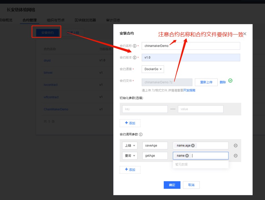Open the DockerGo contract language dropdown
Viewport: 265px width, 200px height.
(x=153, y=69)
